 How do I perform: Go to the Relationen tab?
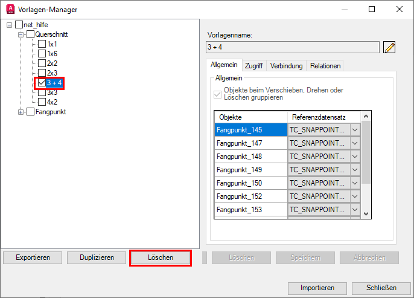point(325,65)
